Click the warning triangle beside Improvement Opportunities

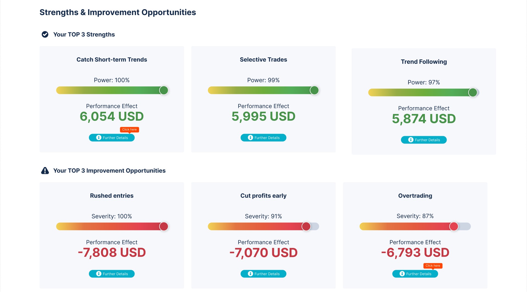[x=45, y=170]
